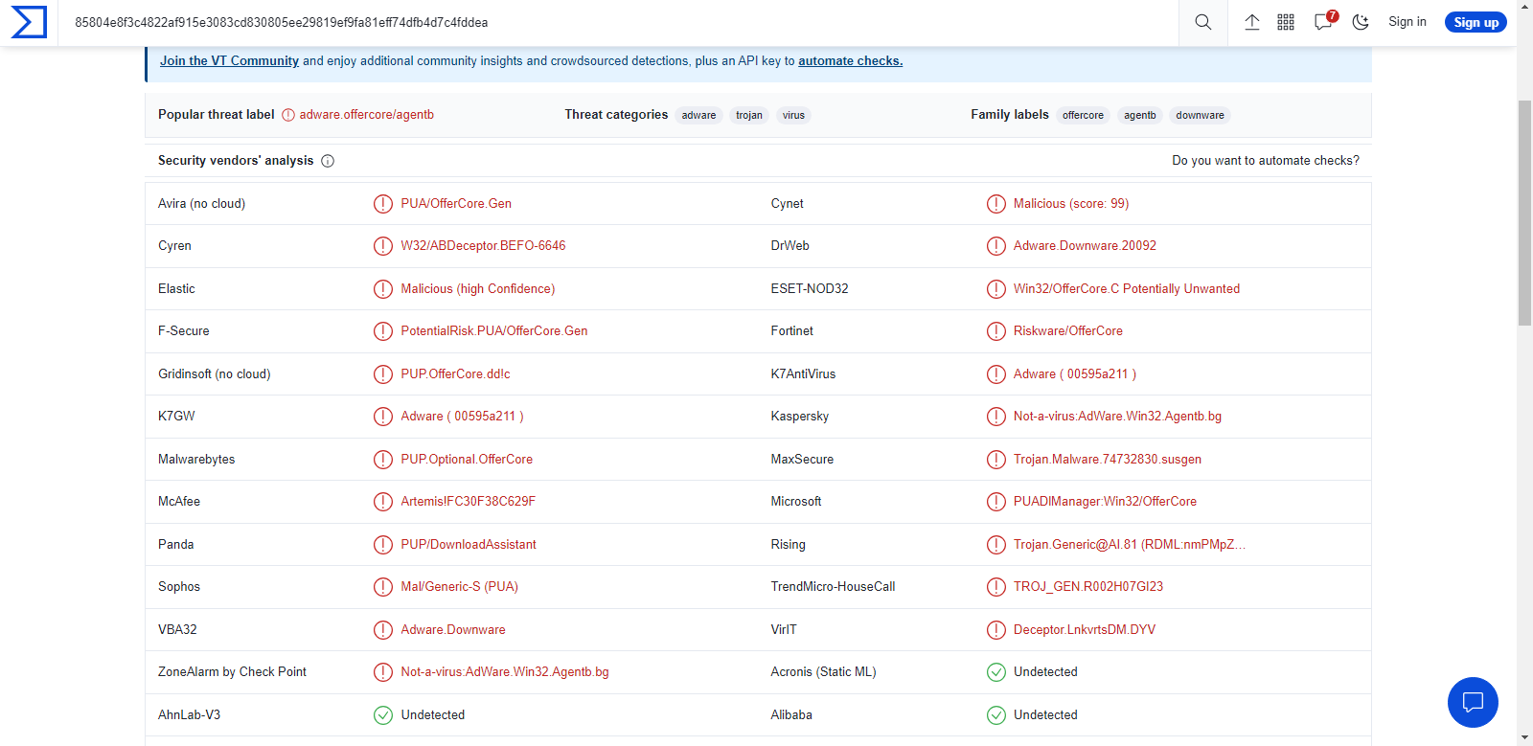Open the notifications comment icon
Screen dimensions: 1533x746
1325,21
